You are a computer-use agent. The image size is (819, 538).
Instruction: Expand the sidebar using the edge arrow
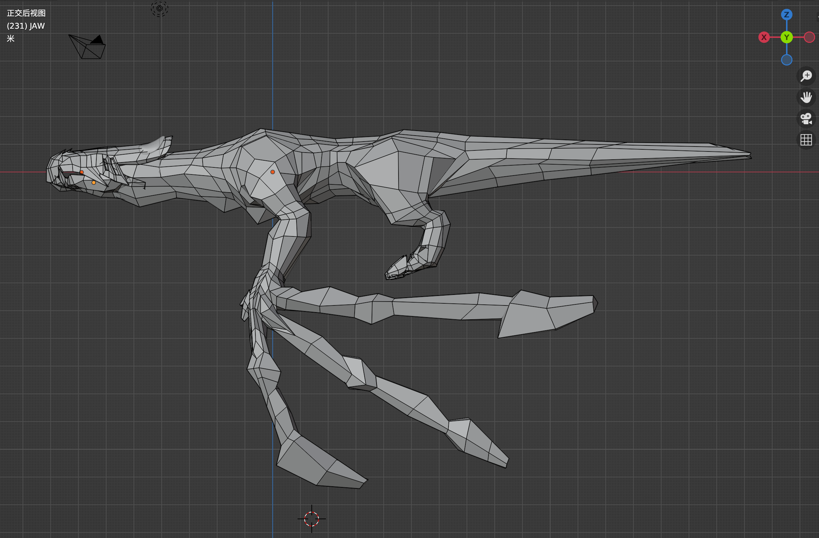coord(817,17)
